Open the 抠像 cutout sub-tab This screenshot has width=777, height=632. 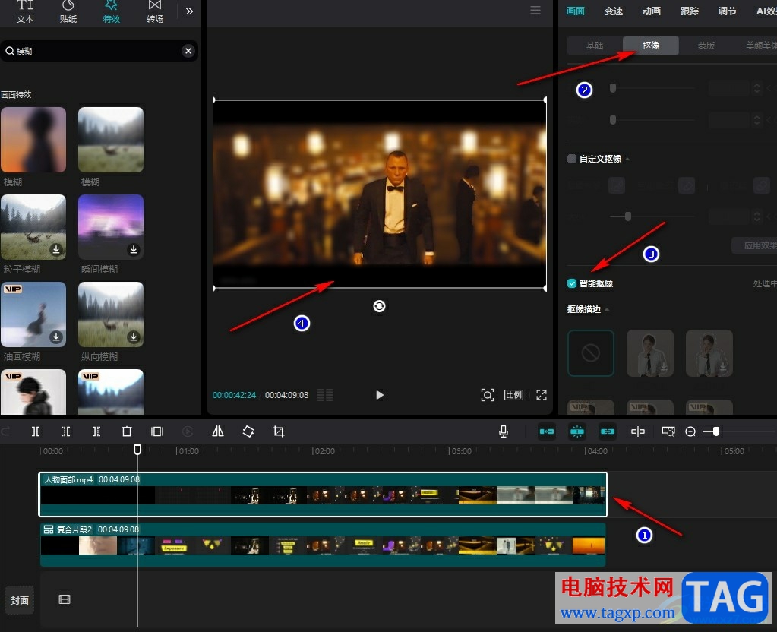click(x=651, y=46)
